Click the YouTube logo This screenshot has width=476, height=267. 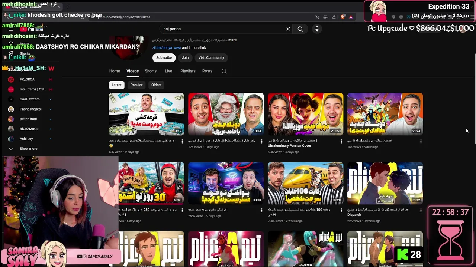click(x=32, y=29)
